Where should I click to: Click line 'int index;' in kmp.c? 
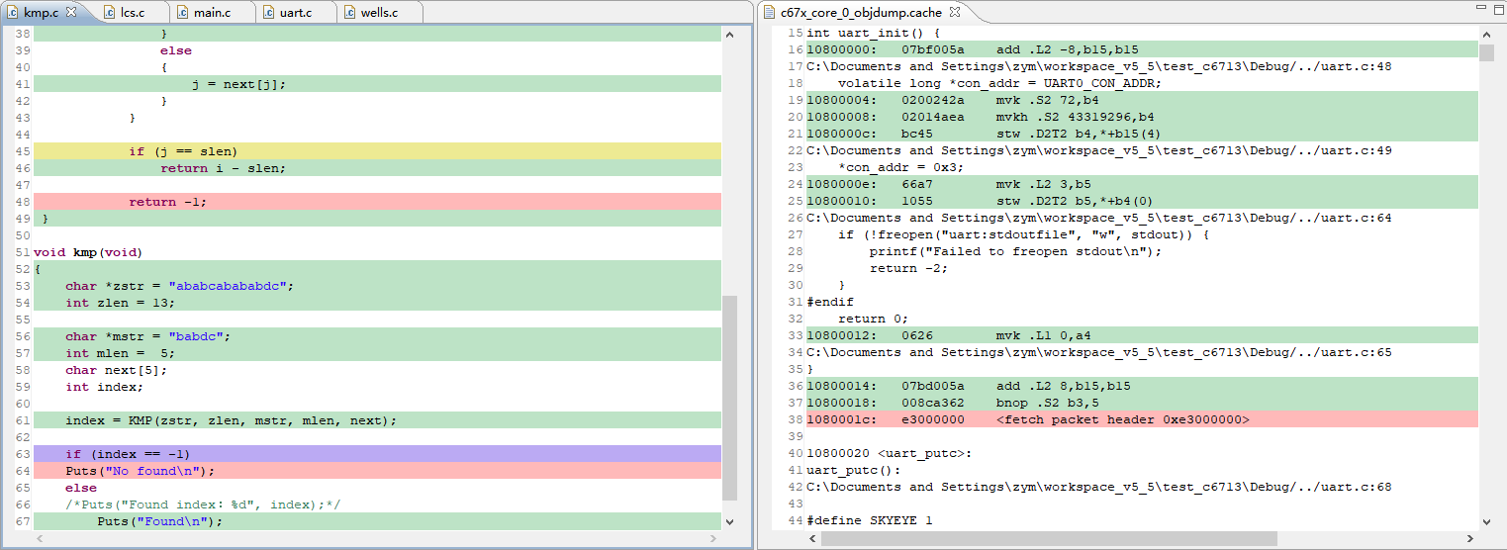point(104,387)
